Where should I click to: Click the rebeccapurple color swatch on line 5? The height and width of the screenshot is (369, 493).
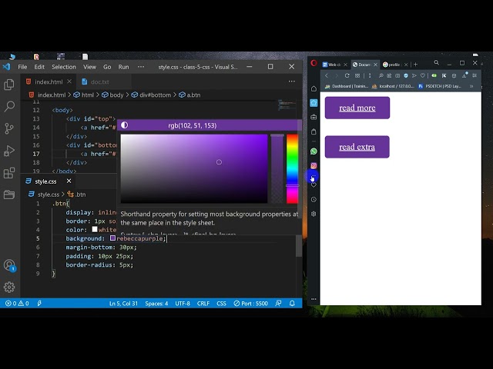[x=112, y=238]
